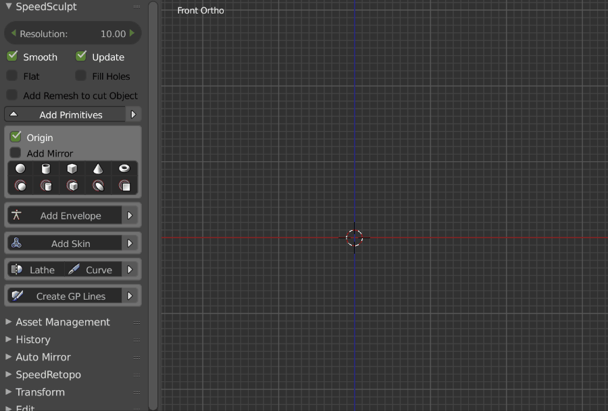Click the Lathe button
This screenshot has width=608, height=411.
click(x=36, y=269)
